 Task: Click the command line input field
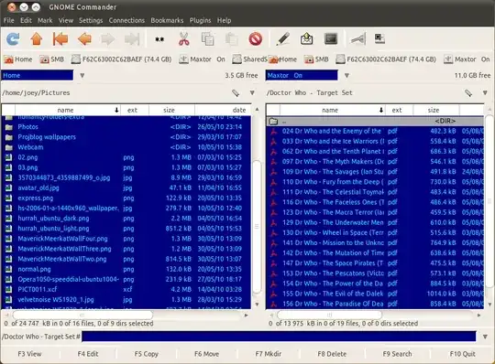279,337
